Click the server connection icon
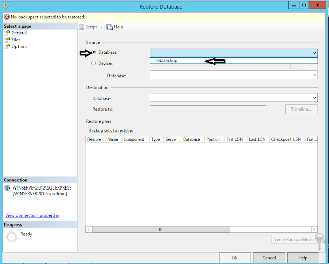This screenshot has height=264, width=329. coord(7,188)
